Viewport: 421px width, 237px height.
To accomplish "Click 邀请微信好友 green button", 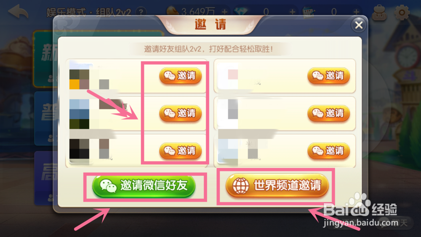I will click(x=144, y=186).
